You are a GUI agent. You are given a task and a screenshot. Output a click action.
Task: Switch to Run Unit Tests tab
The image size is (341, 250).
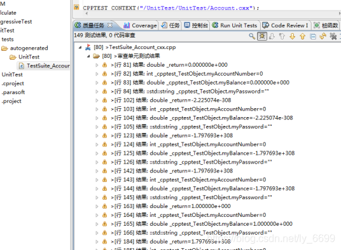click(x=235, y=25)
